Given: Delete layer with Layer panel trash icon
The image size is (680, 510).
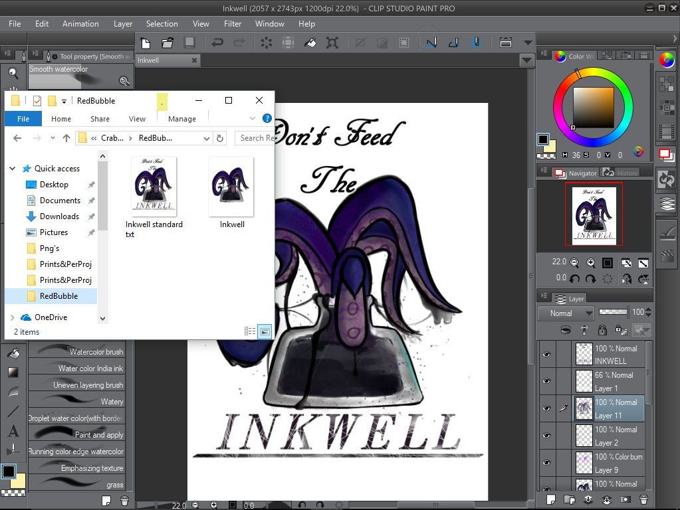Looking at the screenshot, I should [x=643, y=499].
